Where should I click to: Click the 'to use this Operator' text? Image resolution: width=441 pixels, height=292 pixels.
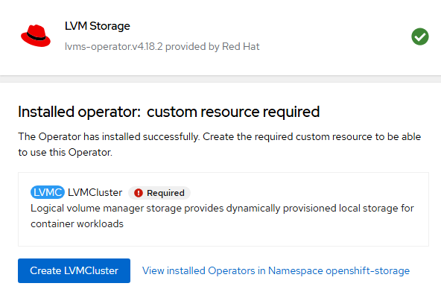coord(66,152)
